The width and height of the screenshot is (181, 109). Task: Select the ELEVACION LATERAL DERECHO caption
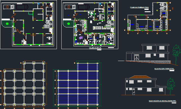162,101
